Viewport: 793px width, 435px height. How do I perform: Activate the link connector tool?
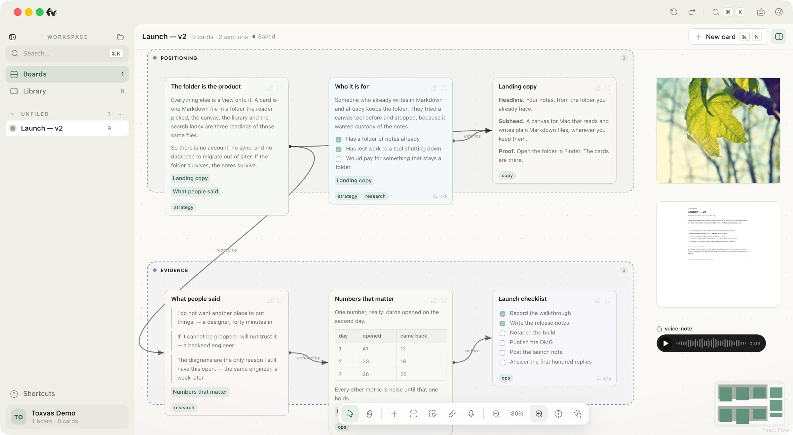point(452,414)
